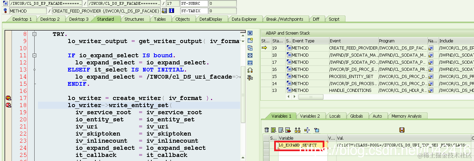This screenshot has height=161, width=474.
Task: Click the maximize horizontally arrow icon
Action: [250, 63]
